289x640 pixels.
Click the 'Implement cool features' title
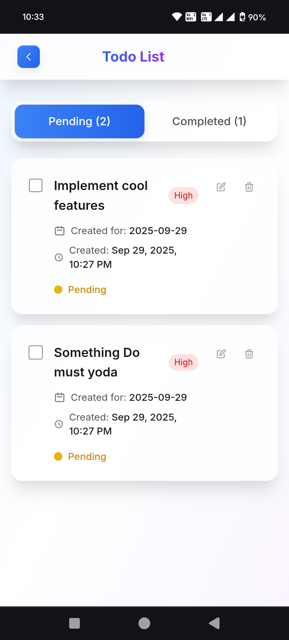[x=101, y=195]
